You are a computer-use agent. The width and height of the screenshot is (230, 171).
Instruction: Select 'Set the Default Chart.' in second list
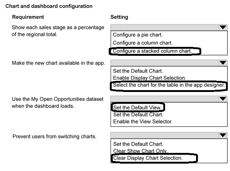tap(138, 71)
